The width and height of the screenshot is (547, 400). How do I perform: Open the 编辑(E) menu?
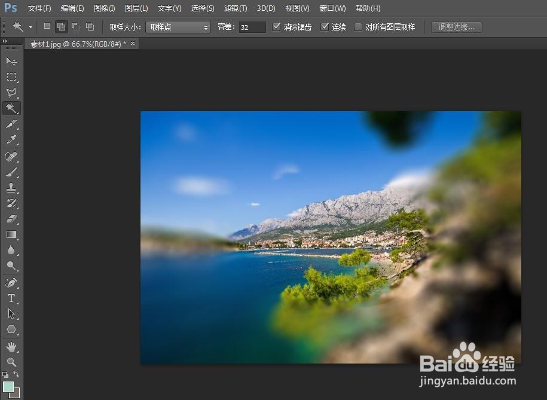point(72,8)
